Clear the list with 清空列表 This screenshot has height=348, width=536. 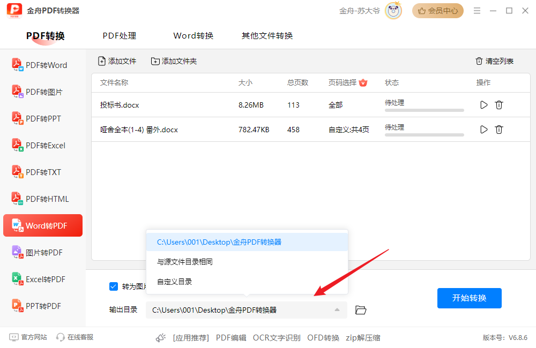(494, 61)
